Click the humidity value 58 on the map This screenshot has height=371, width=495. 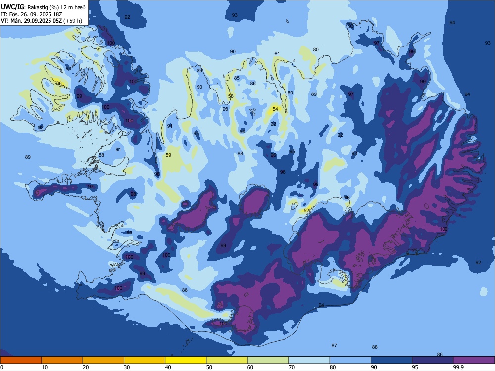coord(231,96)
